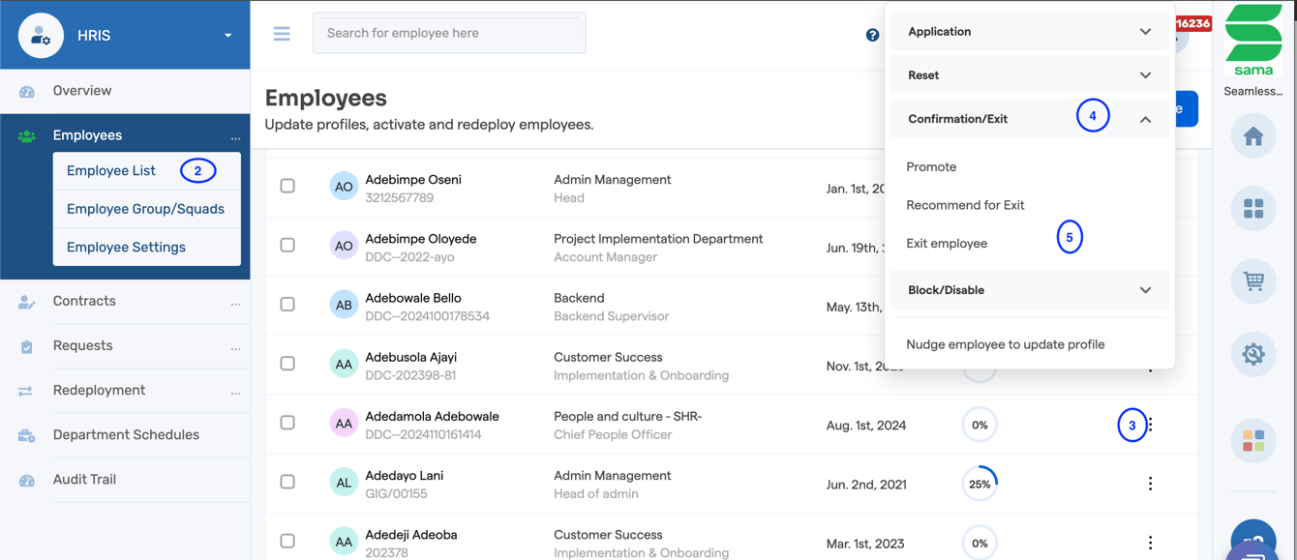
Task: Open the Home icon in right sidebar
Action: click(1253, 136)
